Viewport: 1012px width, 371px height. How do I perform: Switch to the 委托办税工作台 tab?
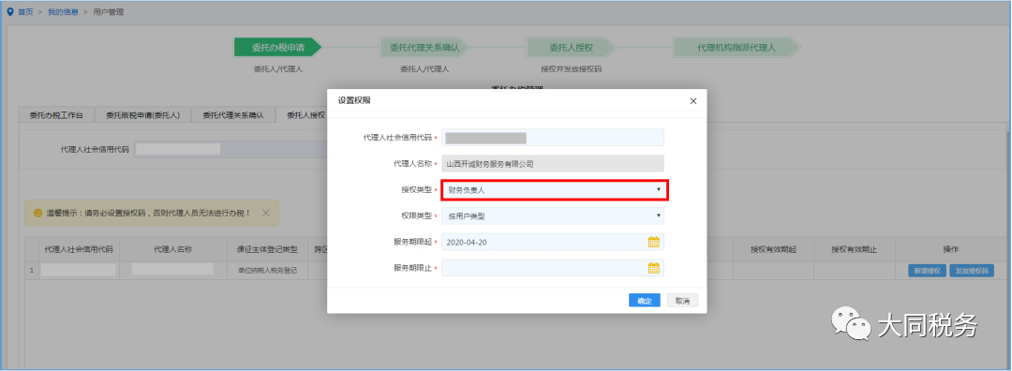56,115
